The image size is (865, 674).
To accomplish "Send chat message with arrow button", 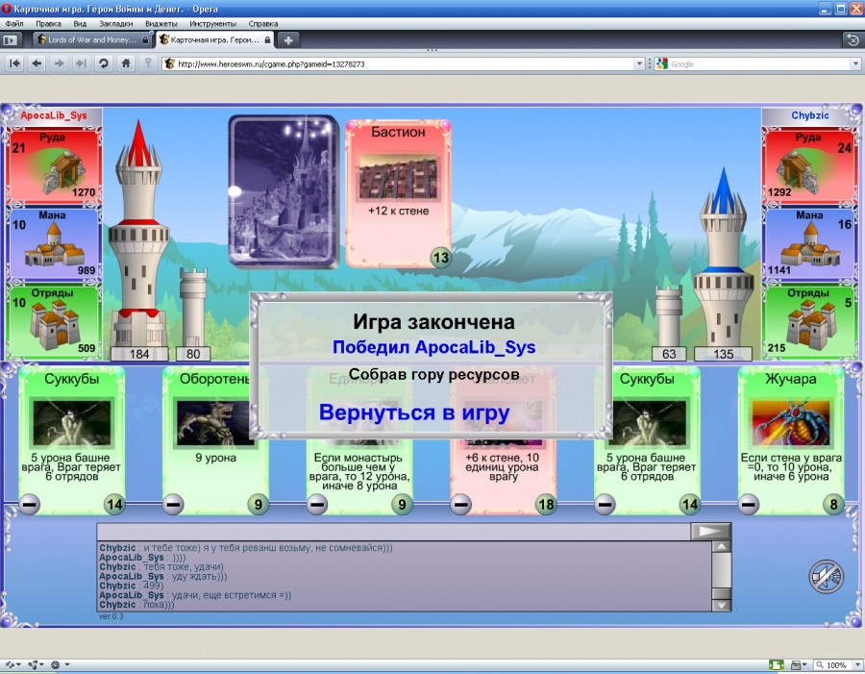I will tap(710, 531).
